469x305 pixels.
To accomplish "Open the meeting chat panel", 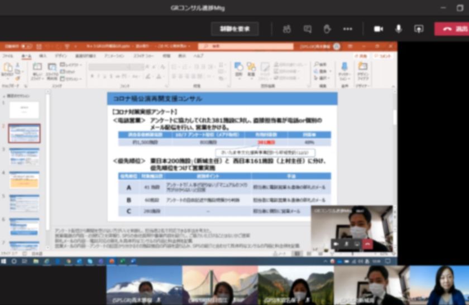I will tap(307, 29).
